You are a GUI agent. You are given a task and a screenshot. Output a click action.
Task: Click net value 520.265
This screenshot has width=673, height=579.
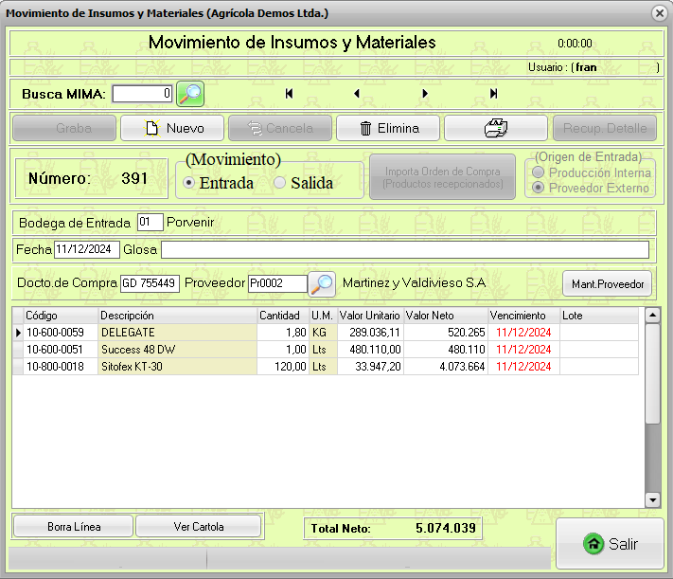(446, 333)
